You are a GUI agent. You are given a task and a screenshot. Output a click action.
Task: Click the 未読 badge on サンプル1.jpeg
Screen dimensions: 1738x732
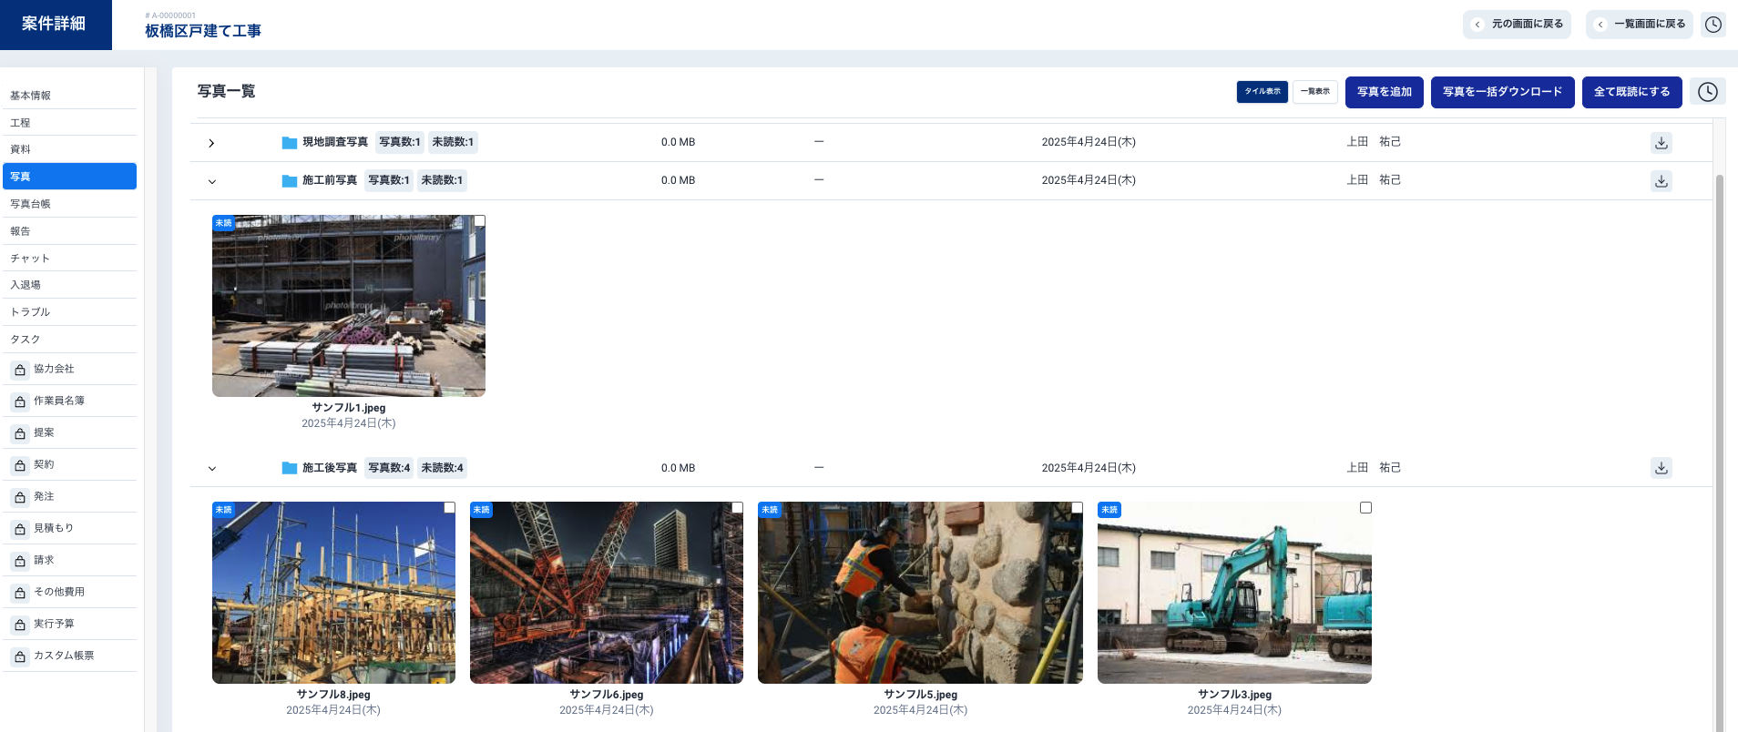click(223, 223)
